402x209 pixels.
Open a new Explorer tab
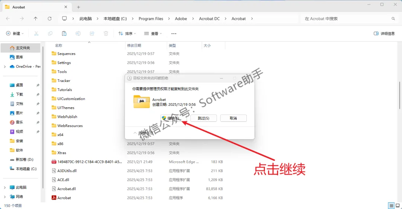[79, 7]
